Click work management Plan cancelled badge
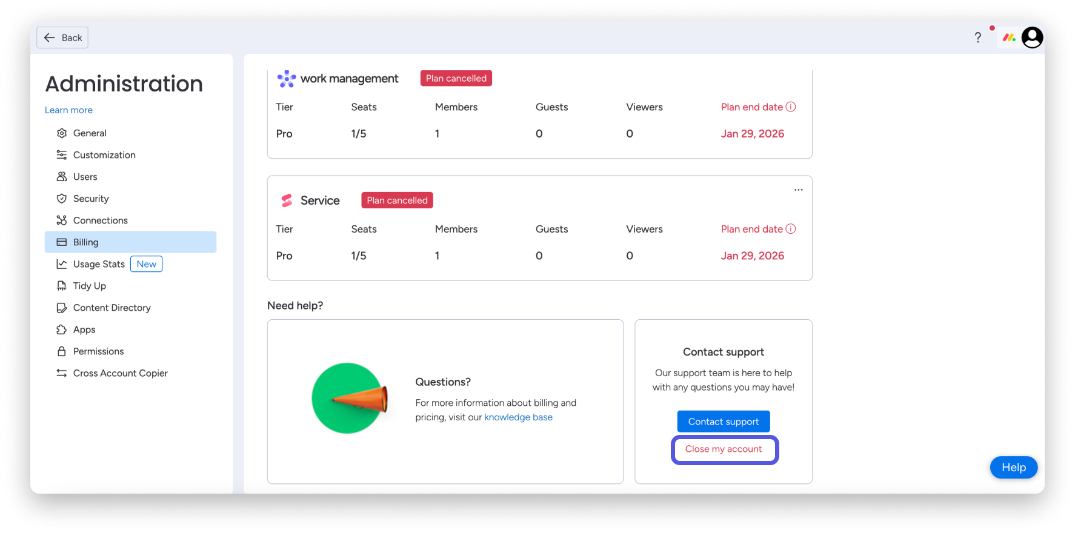Viewport: 1075px width, 533px height. (456, 78)
